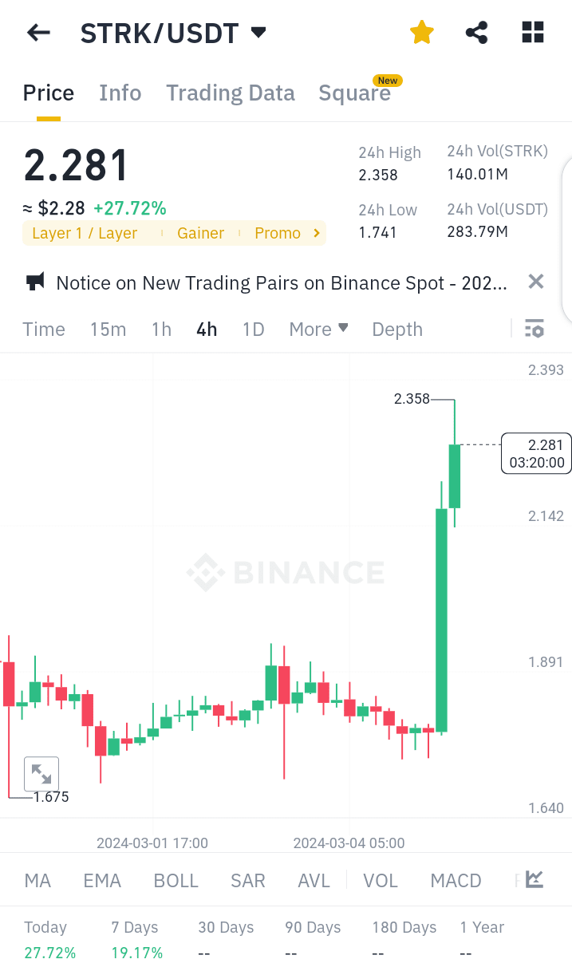This screenshot has width=572, height=971.
Task: Toggle the MA indicator on the chart
Action: (37, 879)
